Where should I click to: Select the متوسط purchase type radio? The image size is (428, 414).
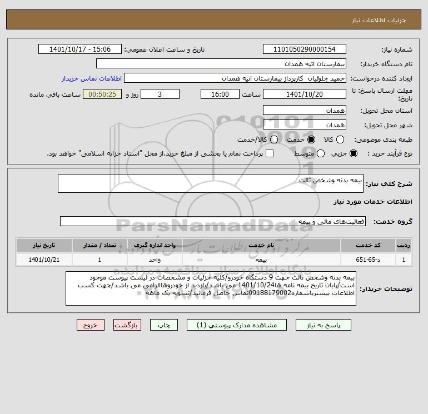[321, 153]
